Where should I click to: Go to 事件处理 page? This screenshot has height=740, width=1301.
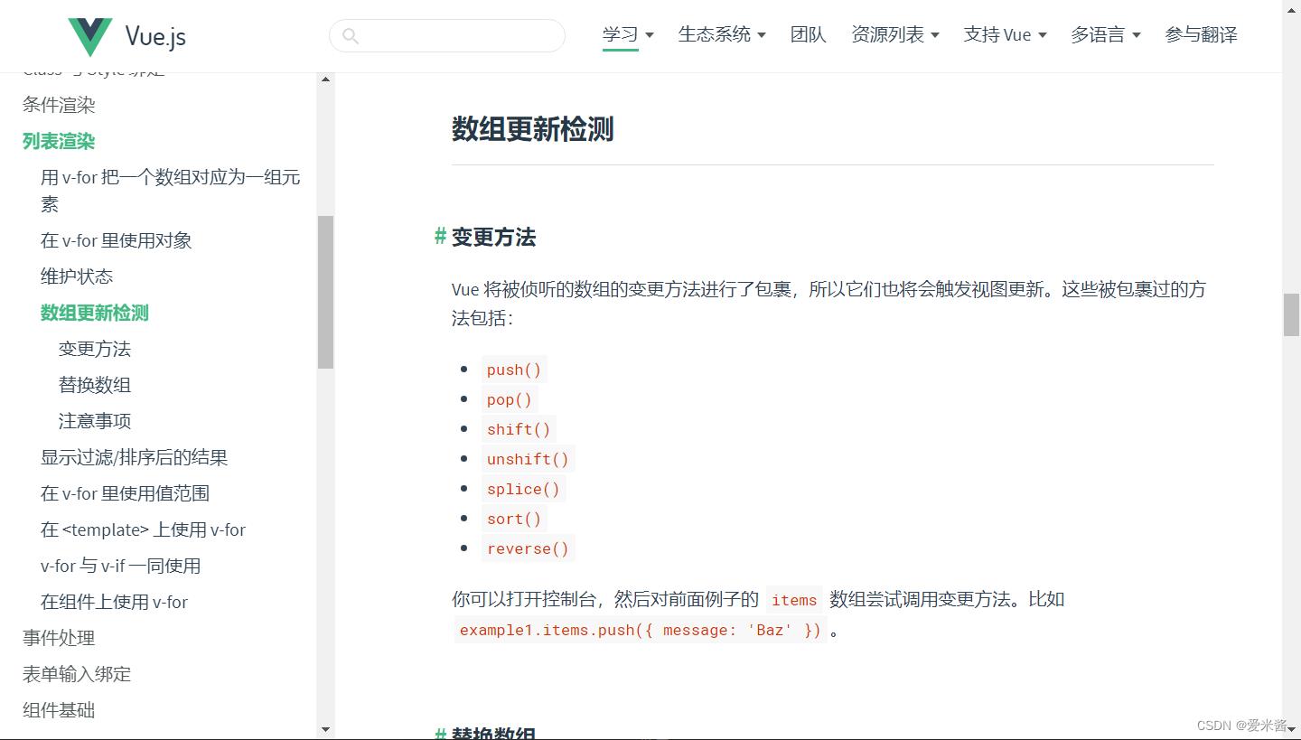59,638
